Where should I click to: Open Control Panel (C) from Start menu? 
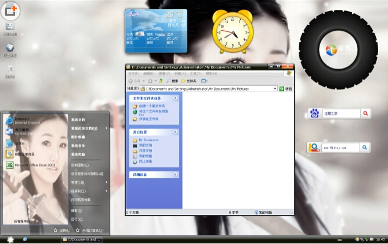click(80, 165)
